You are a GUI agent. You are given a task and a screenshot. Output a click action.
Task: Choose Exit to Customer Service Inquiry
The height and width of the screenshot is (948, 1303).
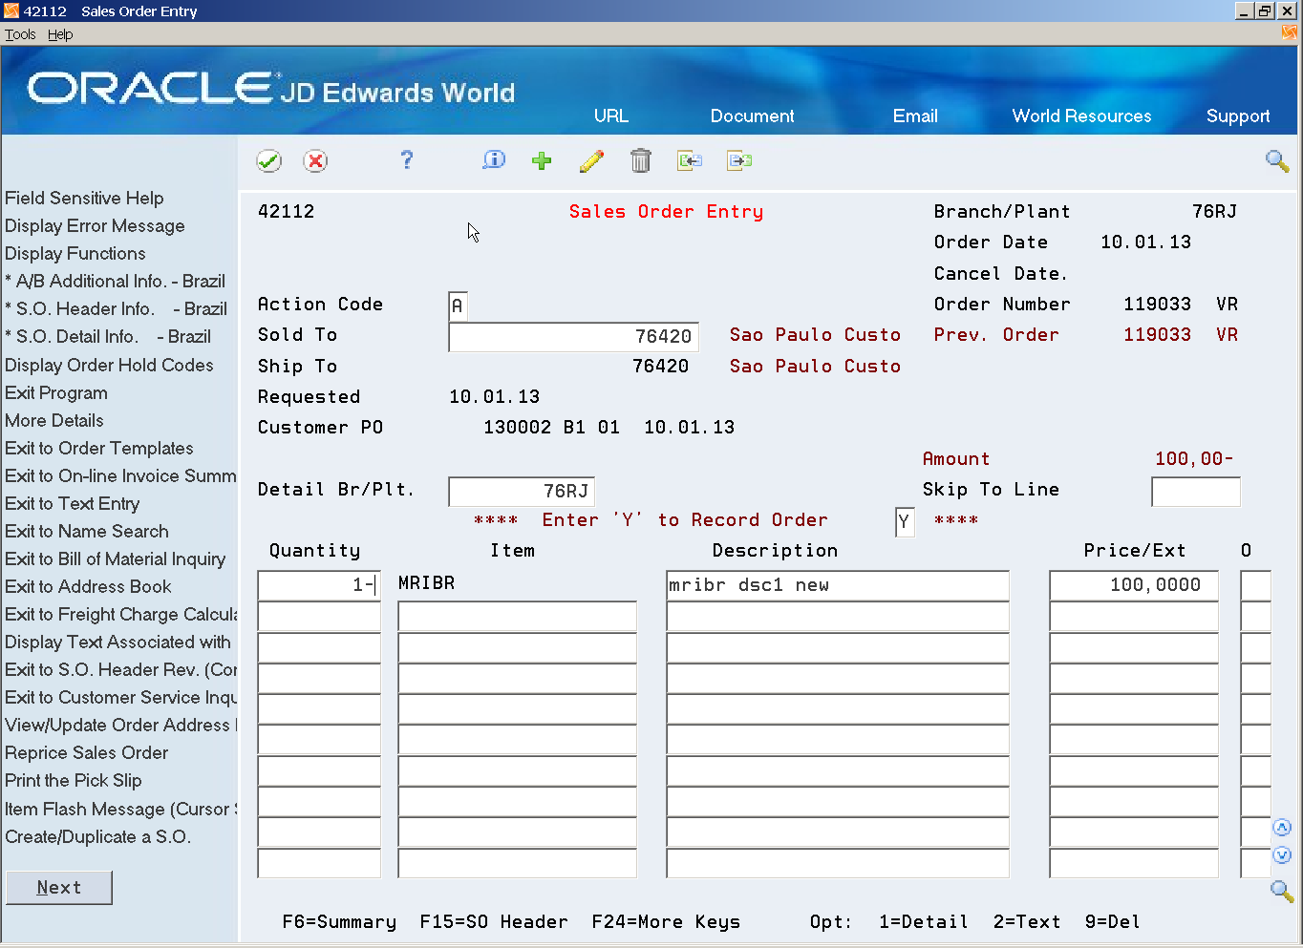(x=120, y=697)
